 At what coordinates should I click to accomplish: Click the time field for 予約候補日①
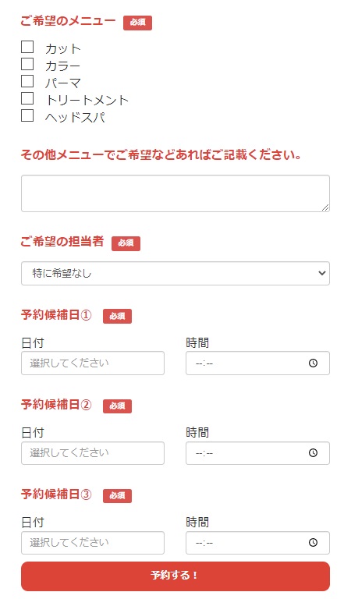(257, 363)
